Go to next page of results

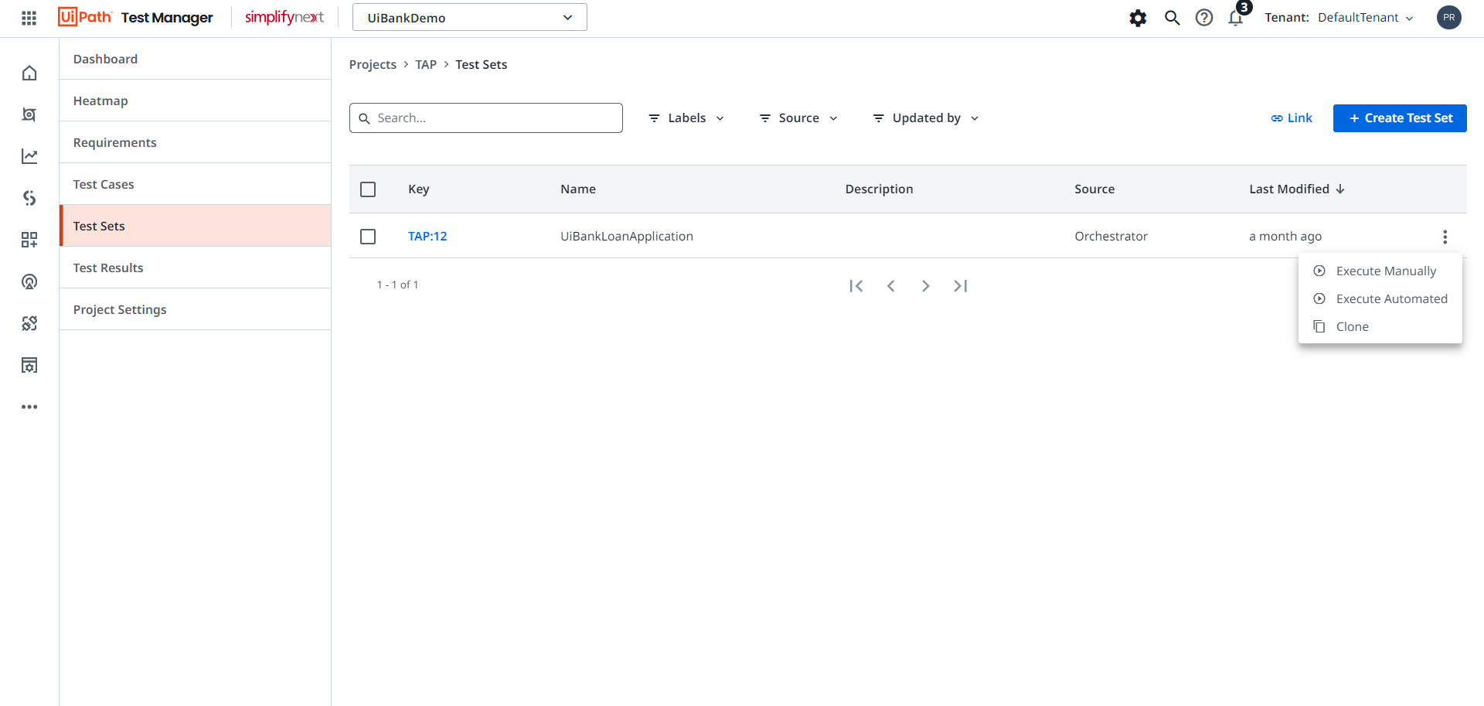(x=925, y=286)
